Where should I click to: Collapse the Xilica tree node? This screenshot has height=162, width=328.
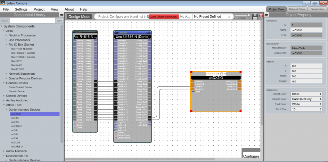point(4,31)
